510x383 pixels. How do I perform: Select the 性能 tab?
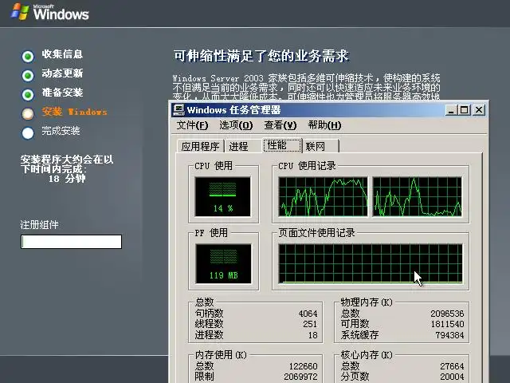pos(281,145)
